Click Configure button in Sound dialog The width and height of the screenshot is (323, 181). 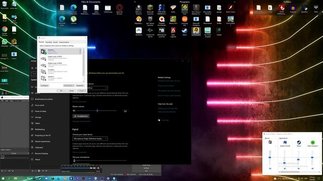tap(44, 85)
